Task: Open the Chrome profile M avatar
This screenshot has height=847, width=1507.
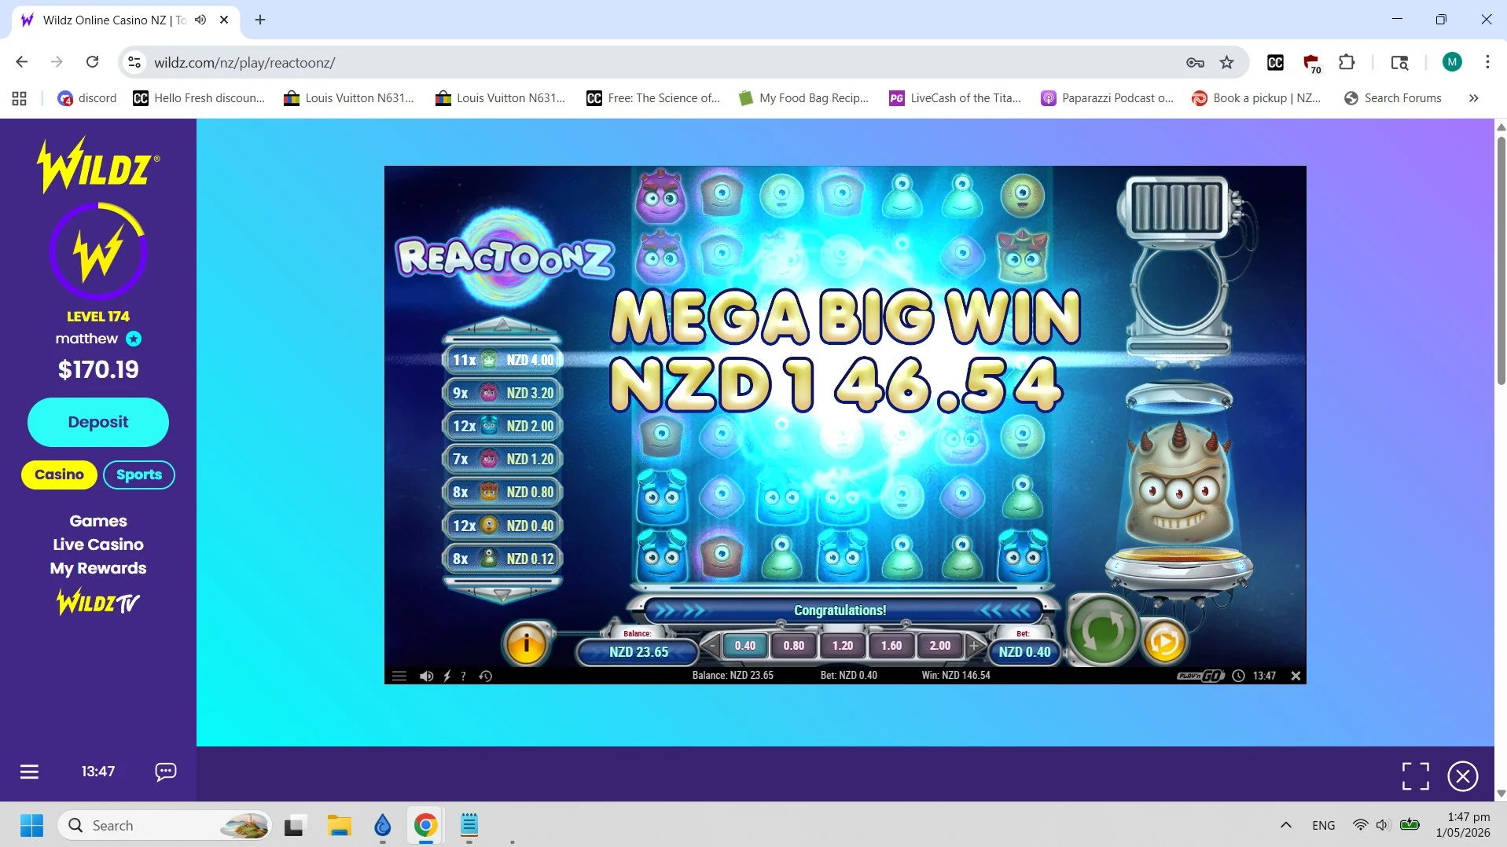Action: pos(1452,62)
